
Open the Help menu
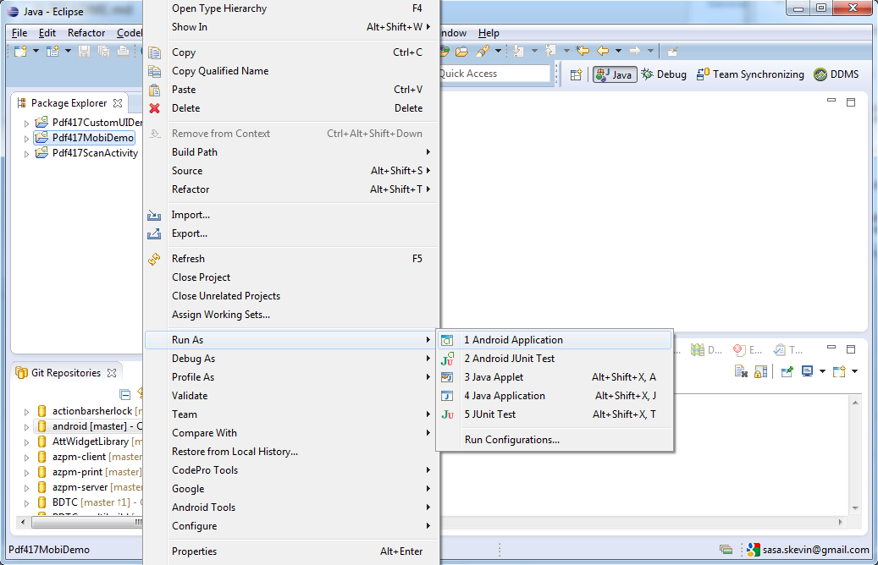[489, 33]
